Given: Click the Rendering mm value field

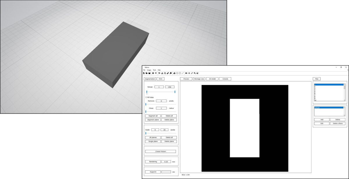Looking at the screenshot, I should pyautogui.click(x=166, y=162).
